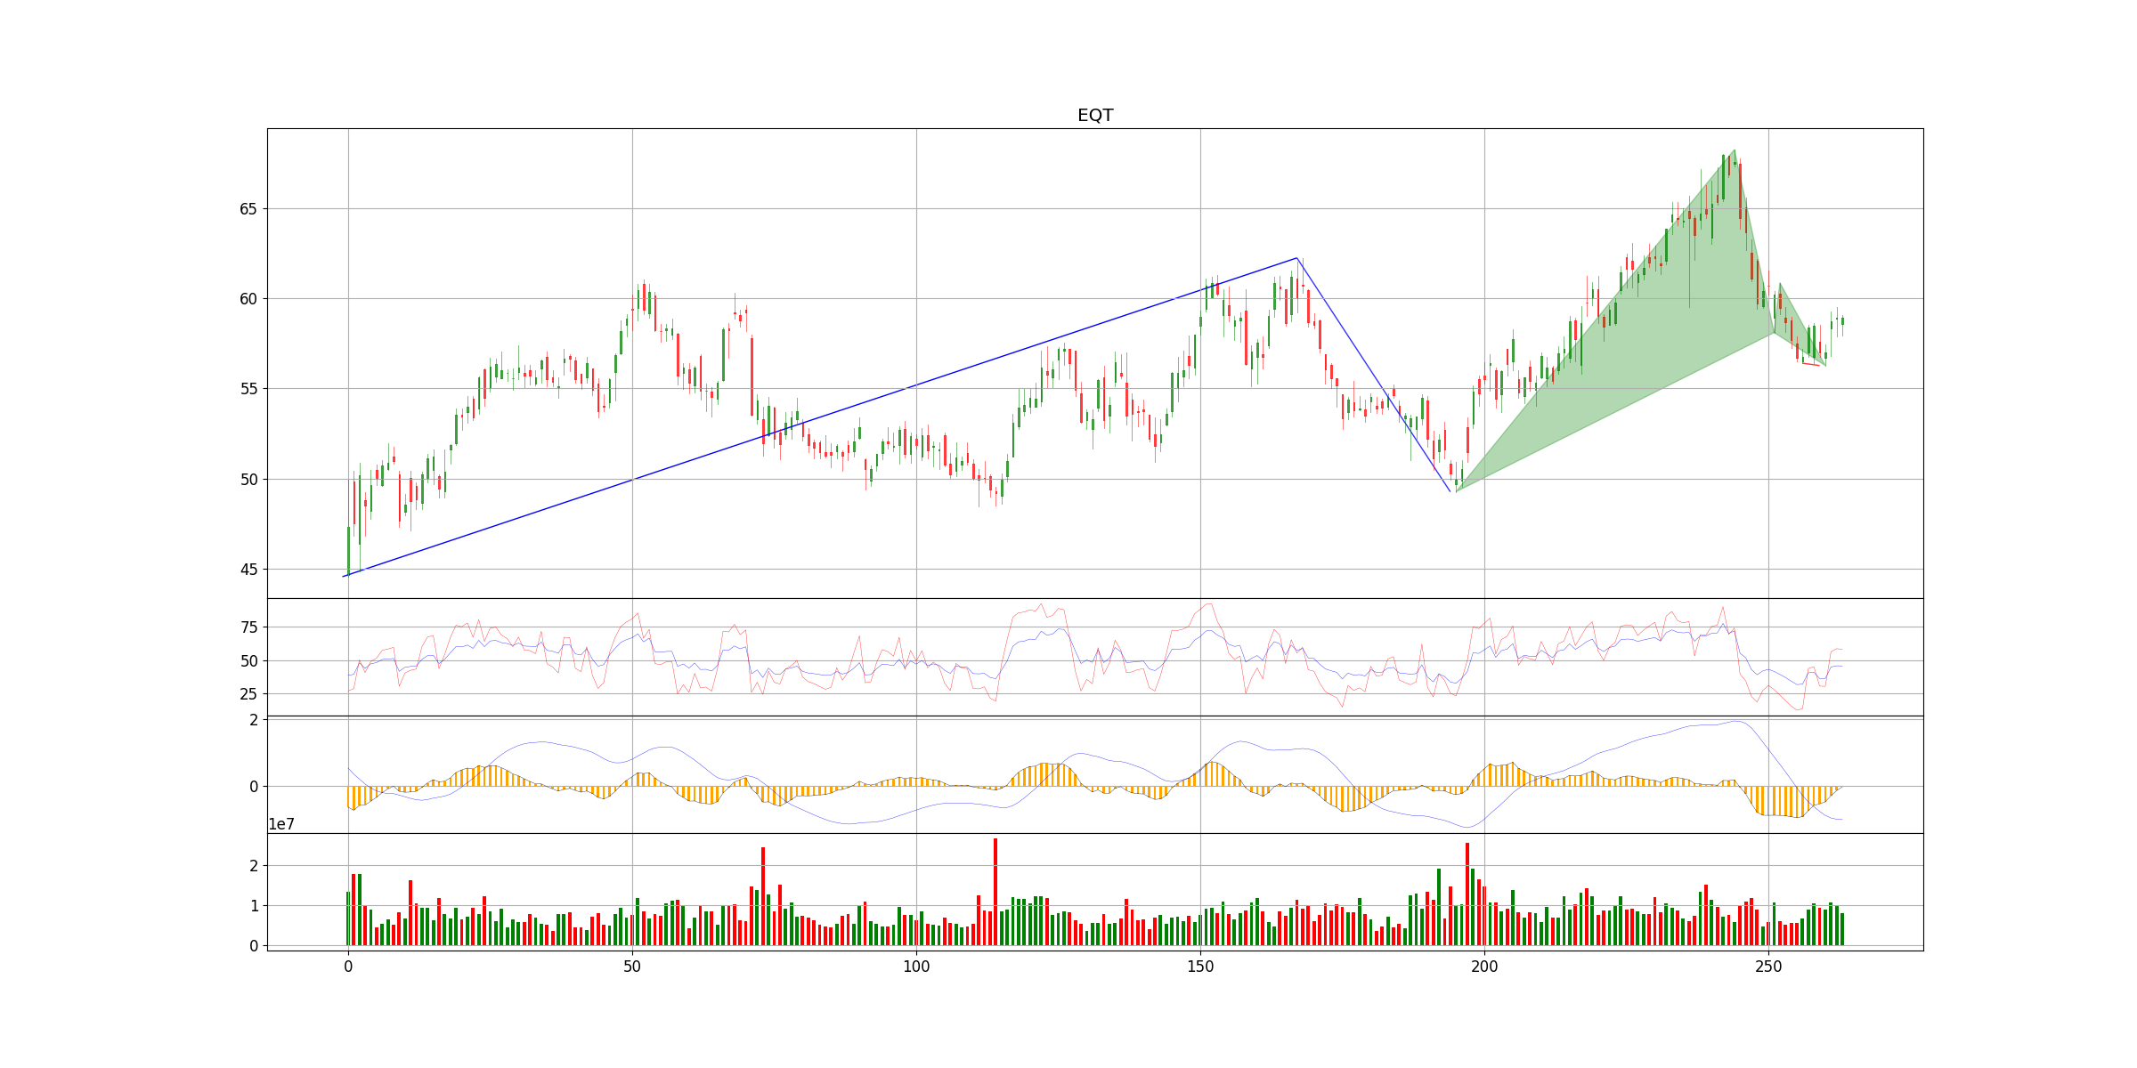Click the 25 label on RSI panel
The width and height of the screenshot is (2137, 1068).
click(248, 694)
